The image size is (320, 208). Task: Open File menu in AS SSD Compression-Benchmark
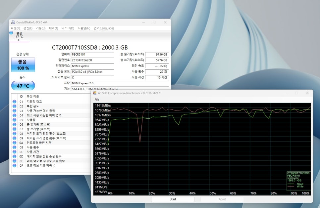click(97, 100)
